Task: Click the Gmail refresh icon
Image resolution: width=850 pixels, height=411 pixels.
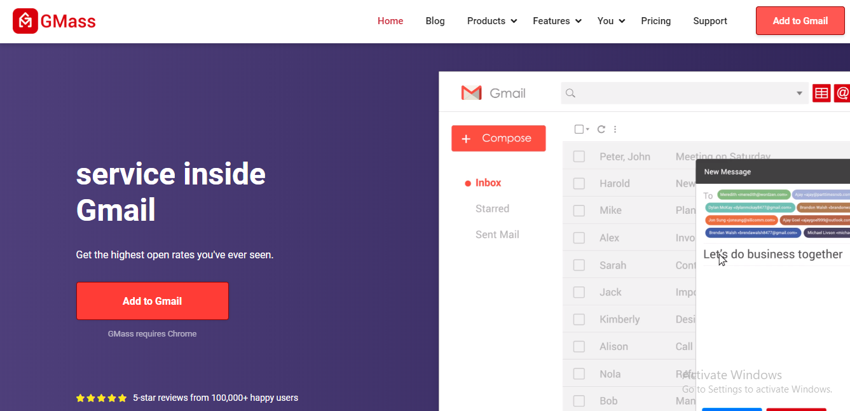Action: (601, 129)
